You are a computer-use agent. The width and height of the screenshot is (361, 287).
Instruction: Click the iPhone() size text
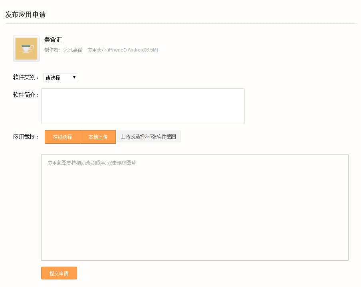pyautogui.click(x=117, y=50)
